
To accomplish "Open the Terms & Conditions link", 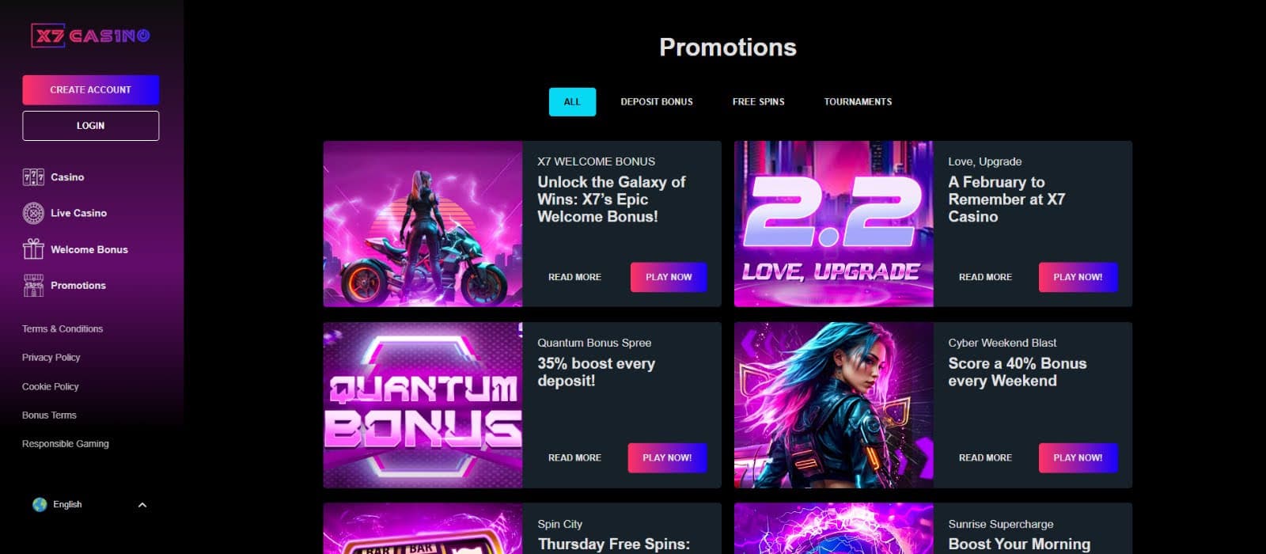I will click(x=63, y=329).
